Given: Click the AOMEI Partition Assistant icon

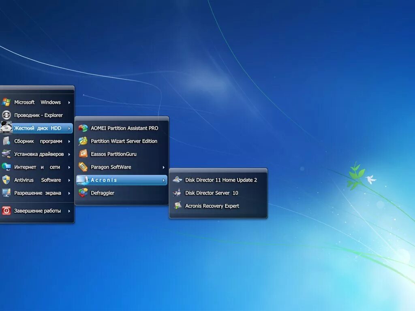Looking at the screenshot, I should tap(83, 128).
